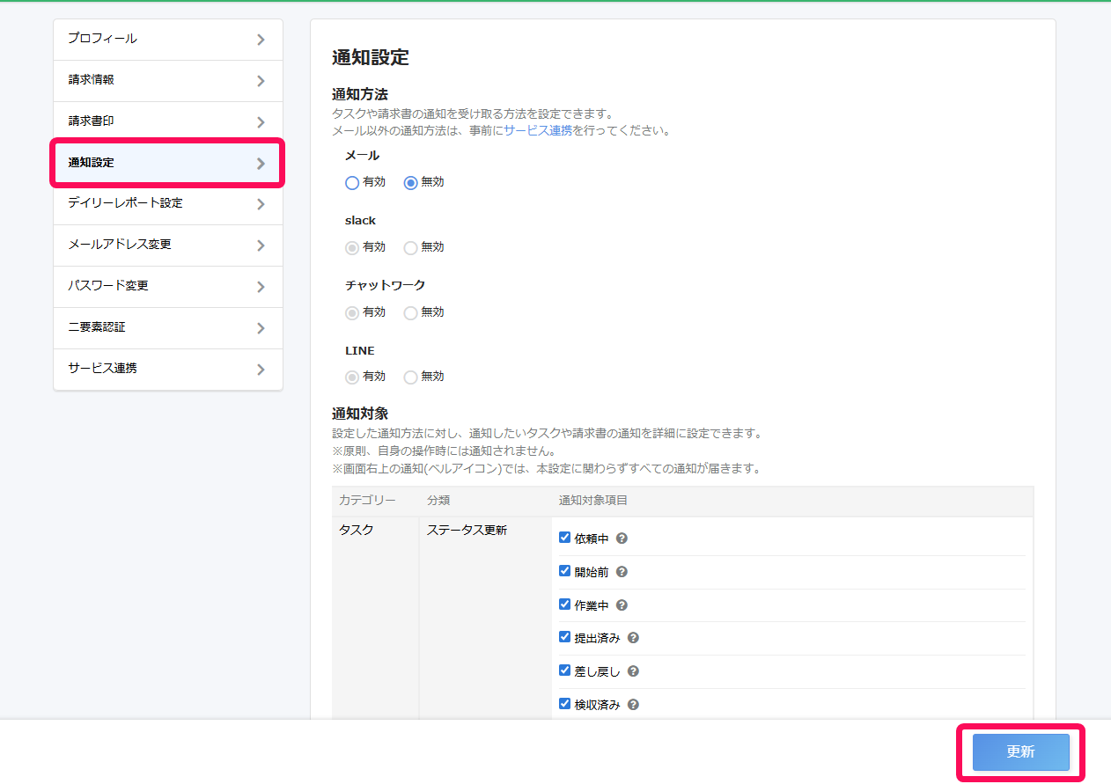
Task: Uncheck the 作業中 checkbox
Action: pos(565,604)
